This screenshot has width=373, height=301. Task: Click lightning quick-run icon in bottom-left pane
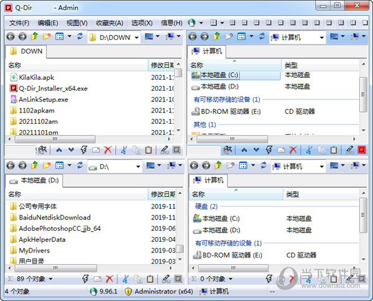85,279
